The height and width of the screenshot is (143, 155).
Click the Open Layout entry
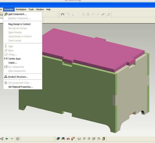pyautogui.click(x=23, y=40)
